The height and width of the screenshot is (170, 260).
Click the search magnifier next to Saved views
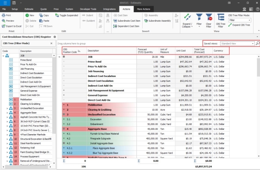[257, 43]
